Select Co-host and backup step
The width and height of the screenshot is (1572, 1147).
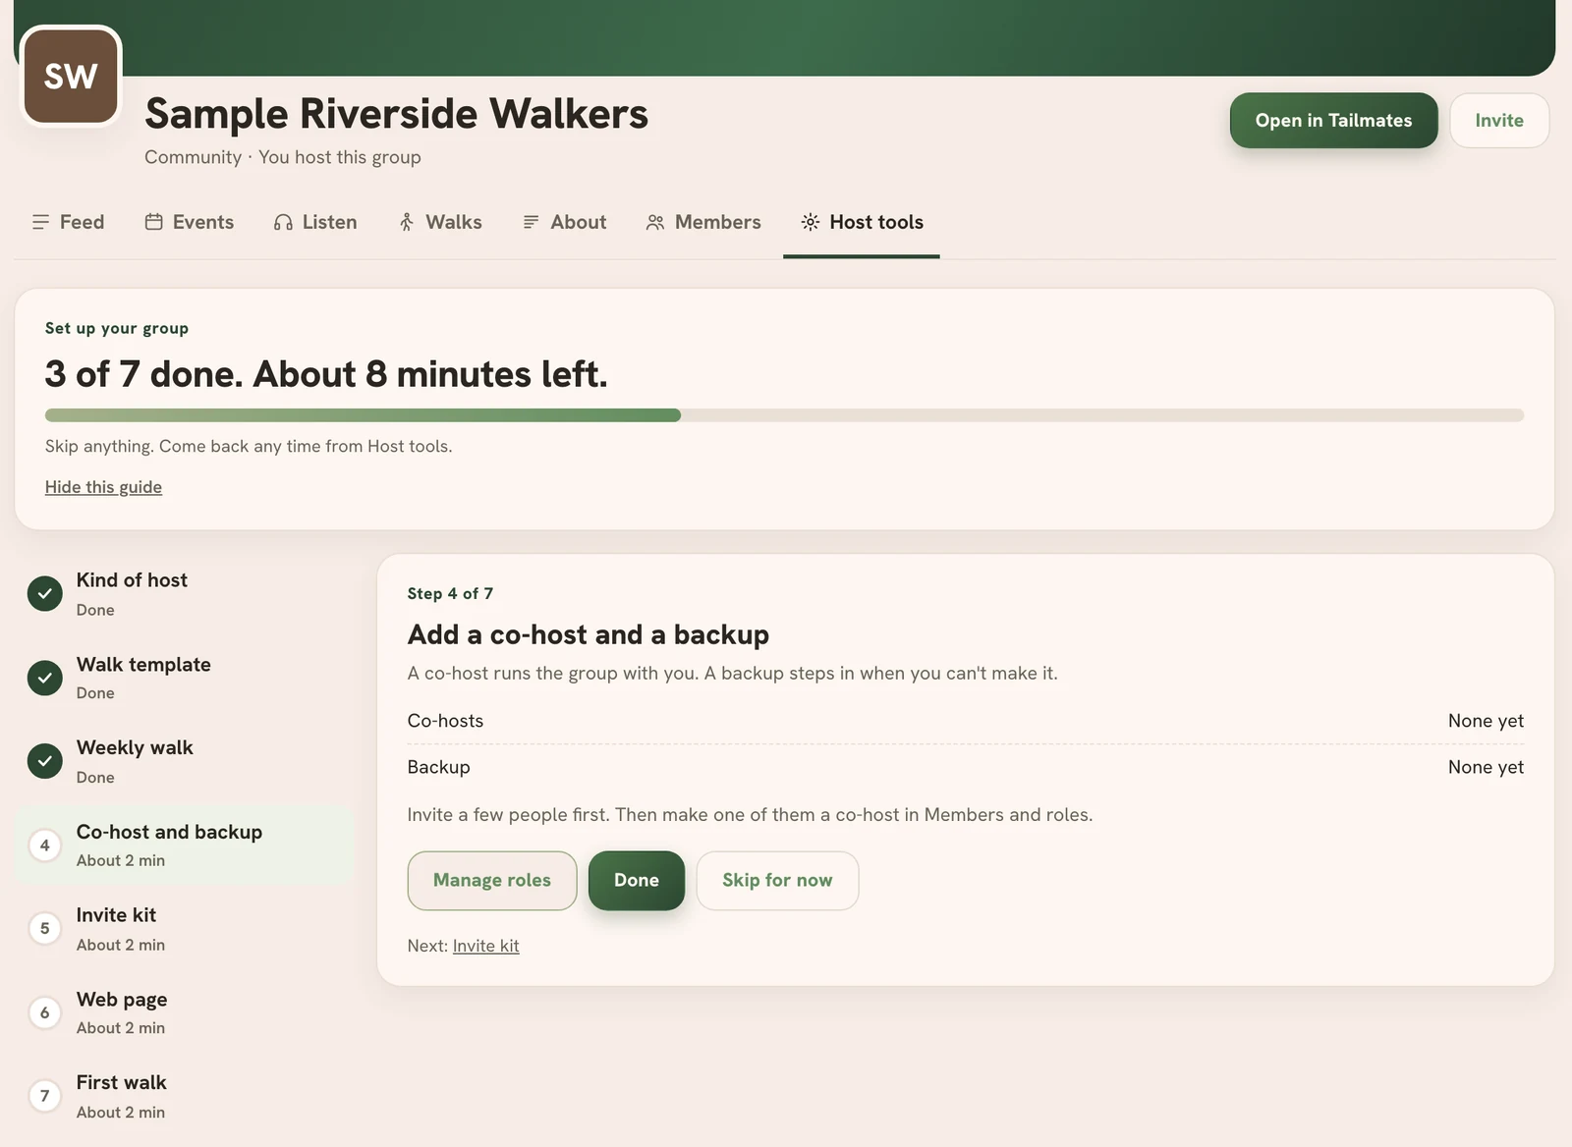point(184,845)
